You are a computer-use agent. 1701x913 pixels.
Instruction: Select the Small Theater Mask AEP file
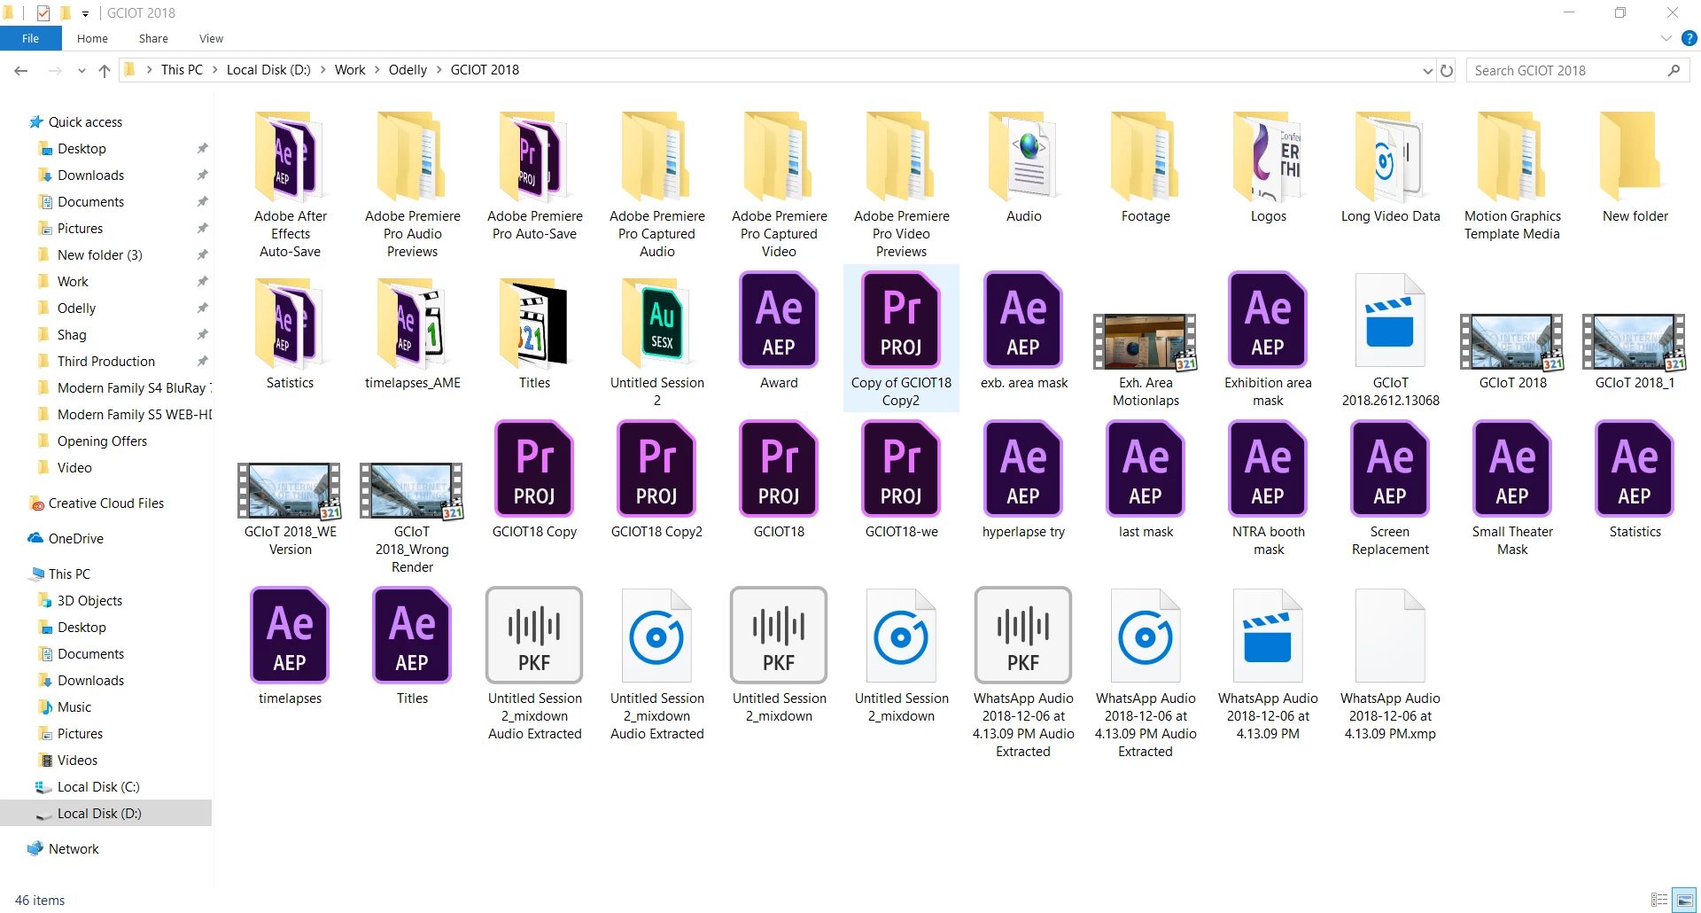pyautogui.click(x=1512, y=469)
